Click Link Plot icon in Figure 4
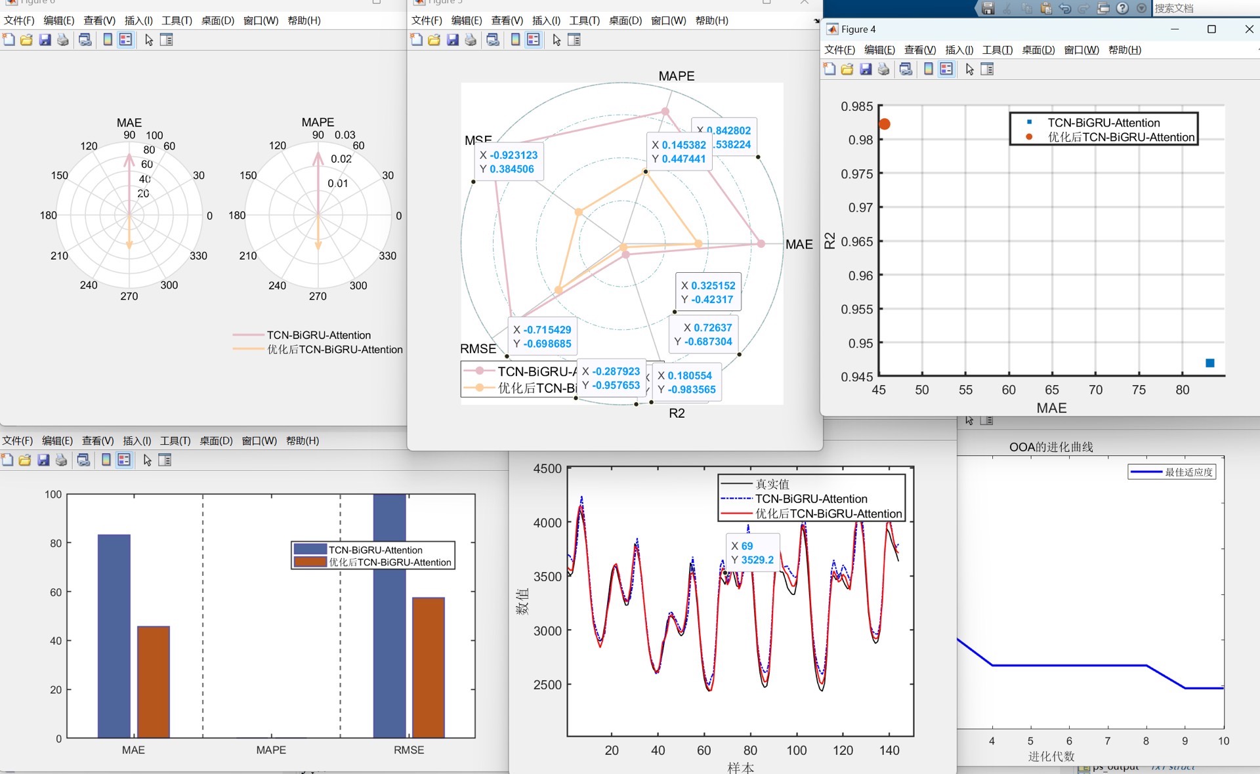This screenshot has width=1260, height=774. tap(906, 70)
